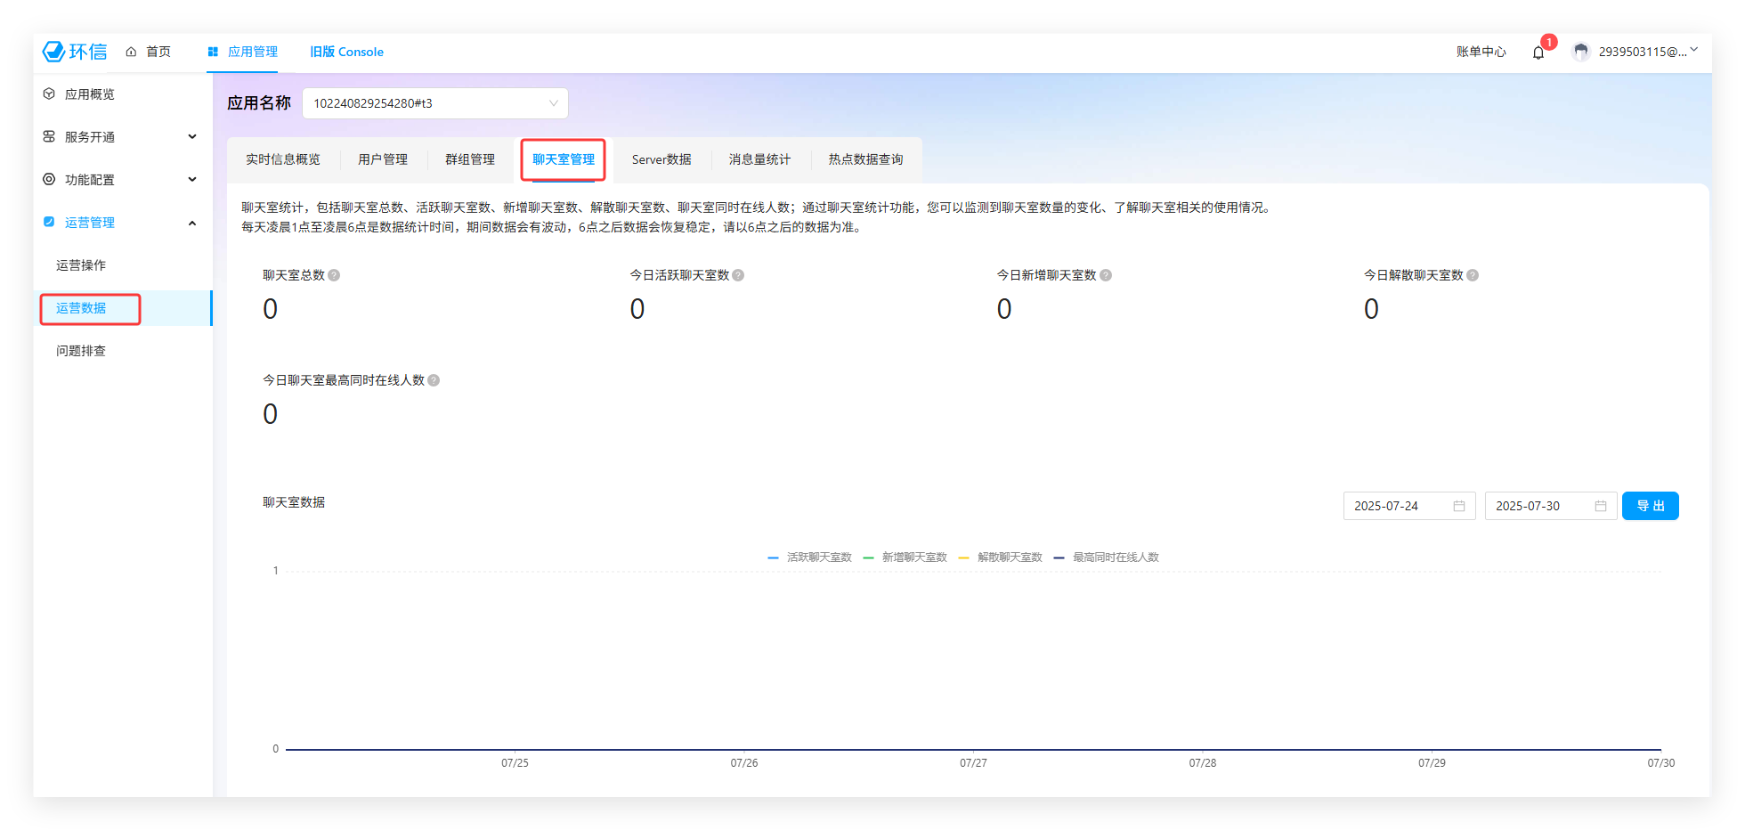The image size is (1745, 830).
Task: Click help icon beside 今日新增聊天室数
Action: 1106,275
